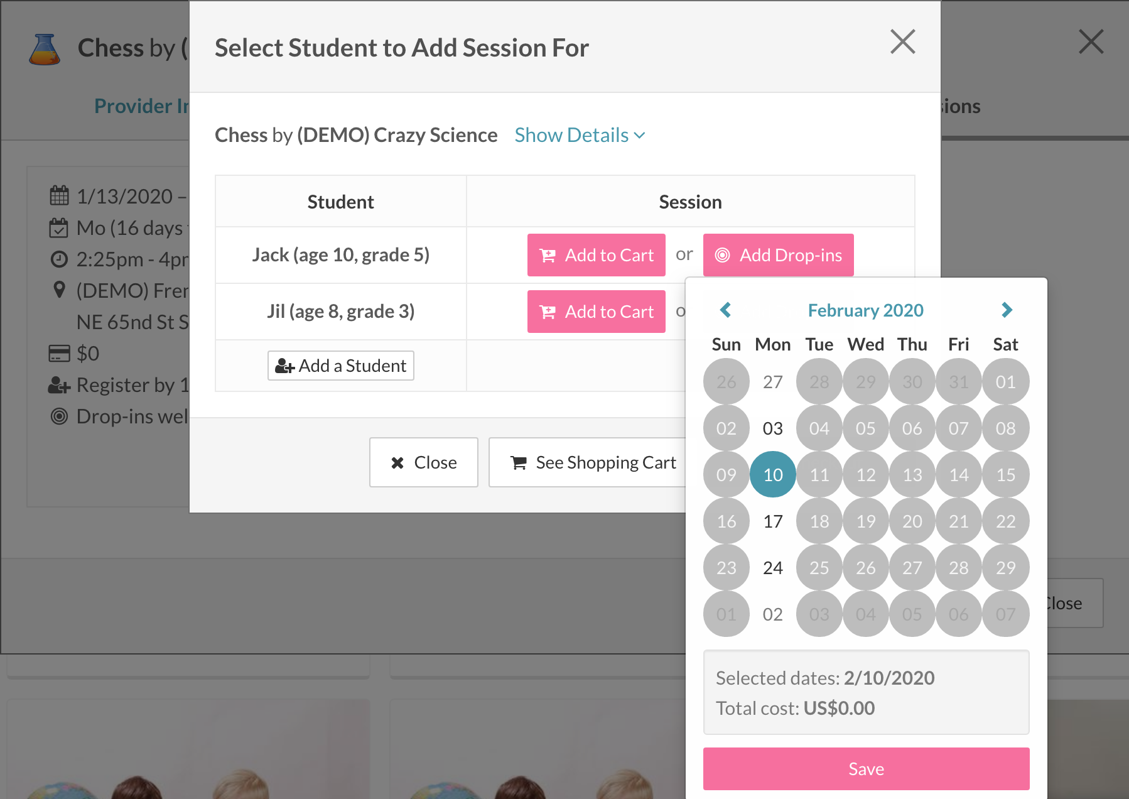Save the selected drop-in dates
The image size is (1129, 799).
coord(866,769)
